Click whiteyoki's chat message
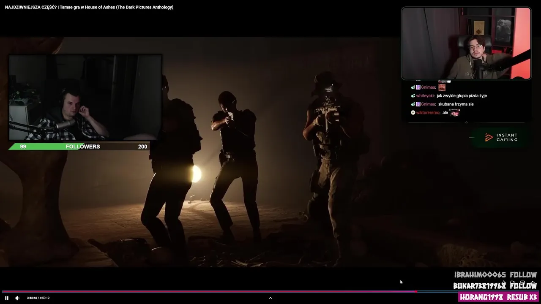The height and width of the screenshot is (304, 541). tap(448, 96)
